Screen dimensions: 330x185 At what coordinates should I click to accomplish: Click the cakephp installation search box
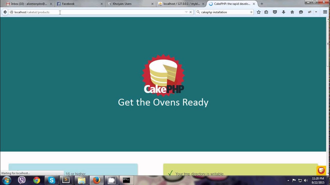[x=224, y=12]
